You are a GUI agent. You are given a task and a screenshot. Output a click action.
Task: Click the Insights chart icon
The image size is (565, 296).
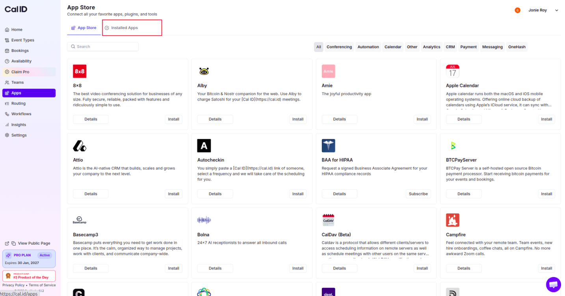coord(7,125)
